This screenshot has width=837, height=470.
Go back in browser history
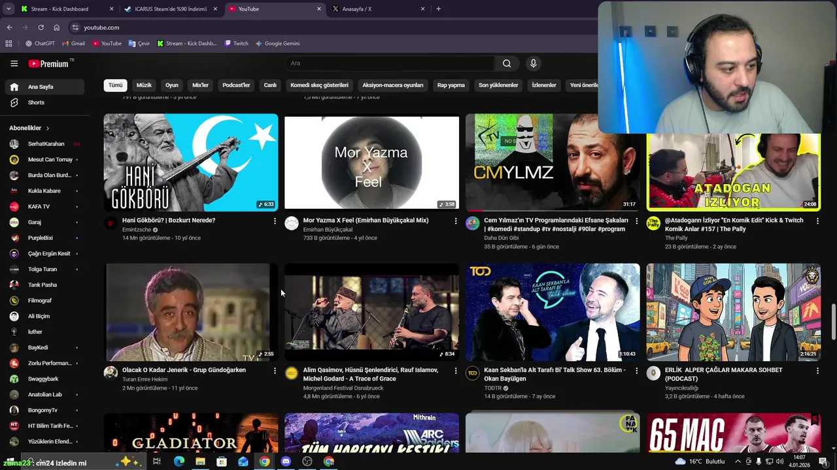tap(9, 27)
